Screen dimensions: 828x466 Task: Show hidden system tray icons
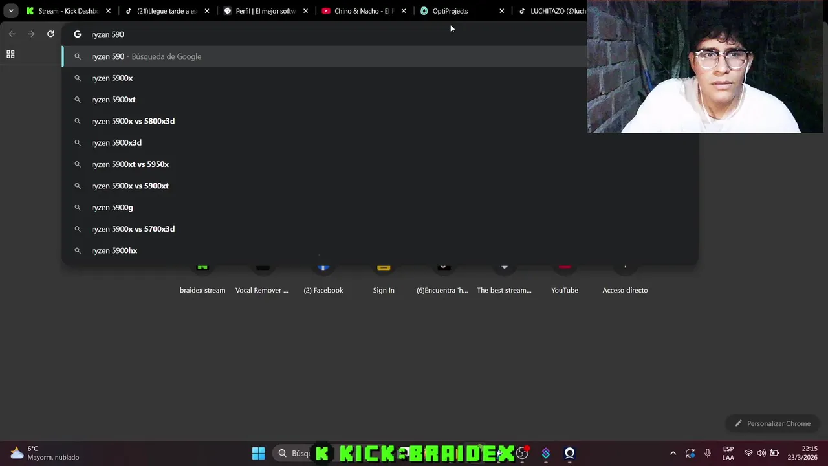point(673,453)
